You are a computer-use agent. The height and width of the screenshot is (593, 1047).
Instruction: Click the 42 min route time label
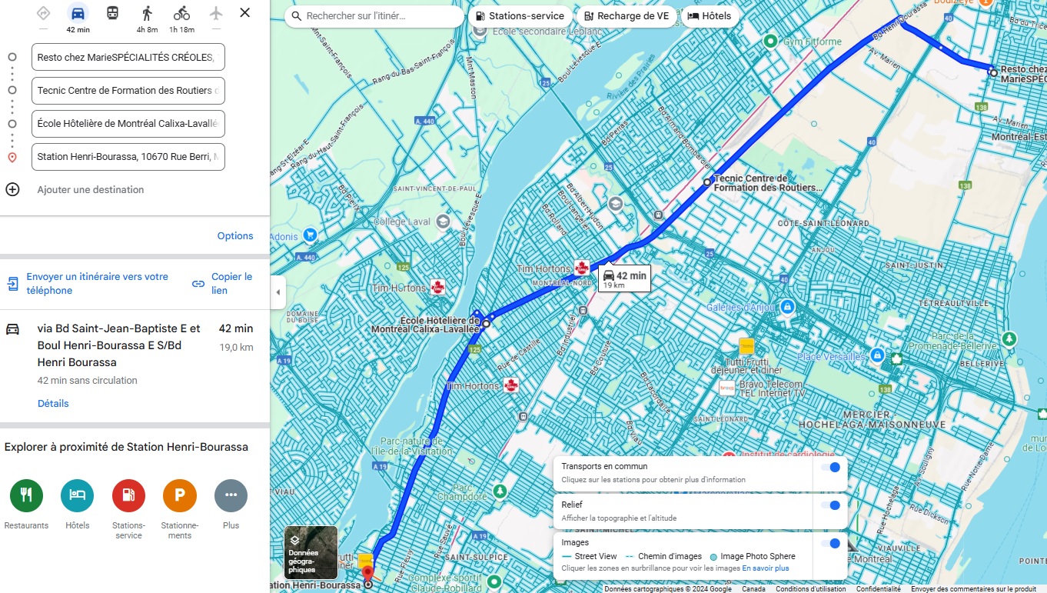click(x=624, y=279)
